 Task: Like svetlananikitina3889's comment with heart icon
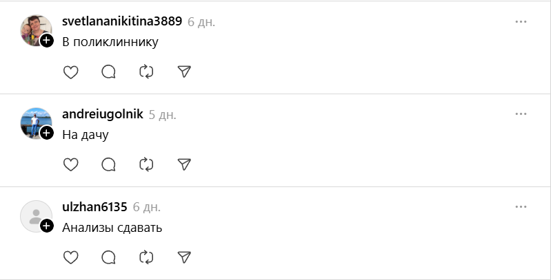[x=70, y=72]
